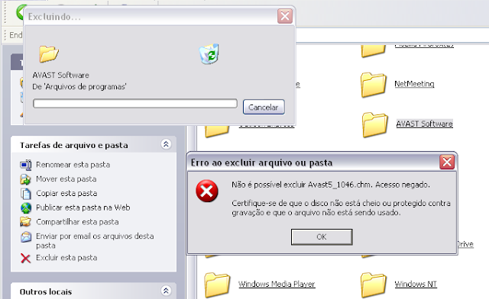Collapse the Tarefas de arquivo e pasta panel
Screen dimensions: 489x299
point(166,144)
